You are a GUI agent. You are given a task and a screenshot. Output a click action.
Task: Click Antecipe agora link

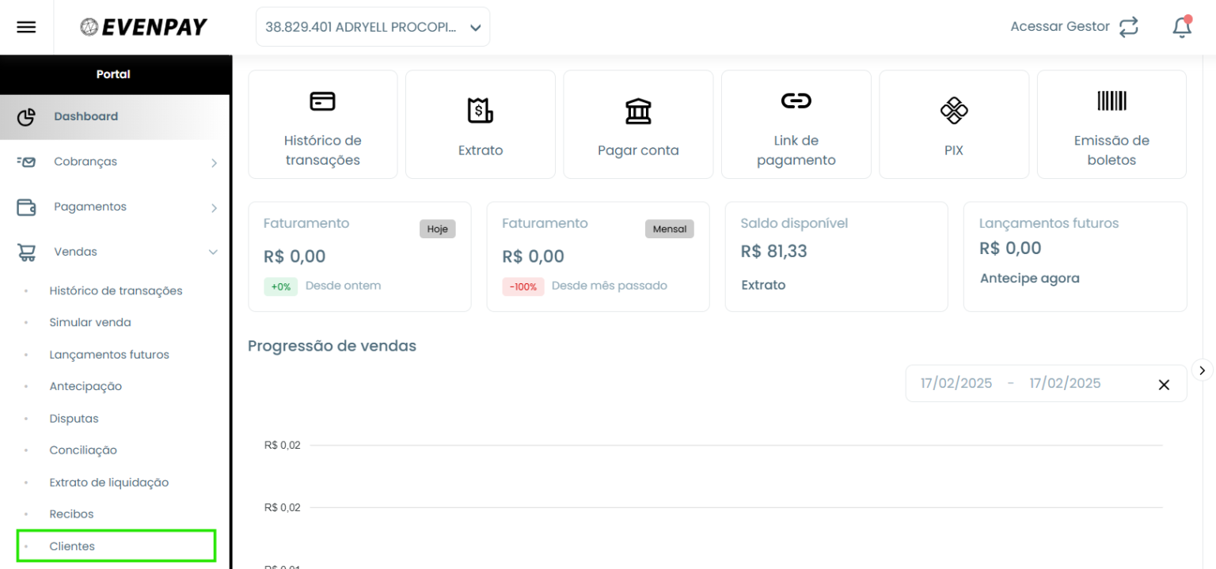pyautogui.click(x=1029, y=279)
